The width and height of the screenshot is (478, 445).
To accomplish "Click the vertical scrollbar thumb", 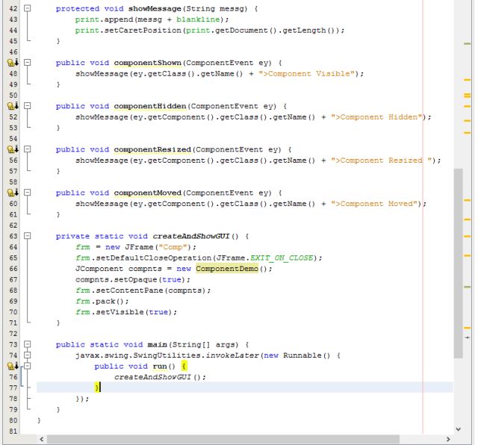I will [458, 264].
